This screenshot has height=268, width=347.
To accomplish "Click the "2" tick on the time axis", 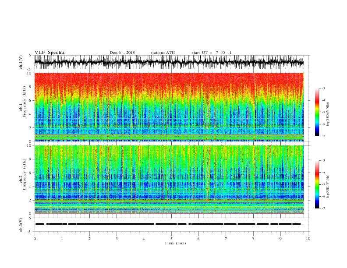I will (89, 239).
